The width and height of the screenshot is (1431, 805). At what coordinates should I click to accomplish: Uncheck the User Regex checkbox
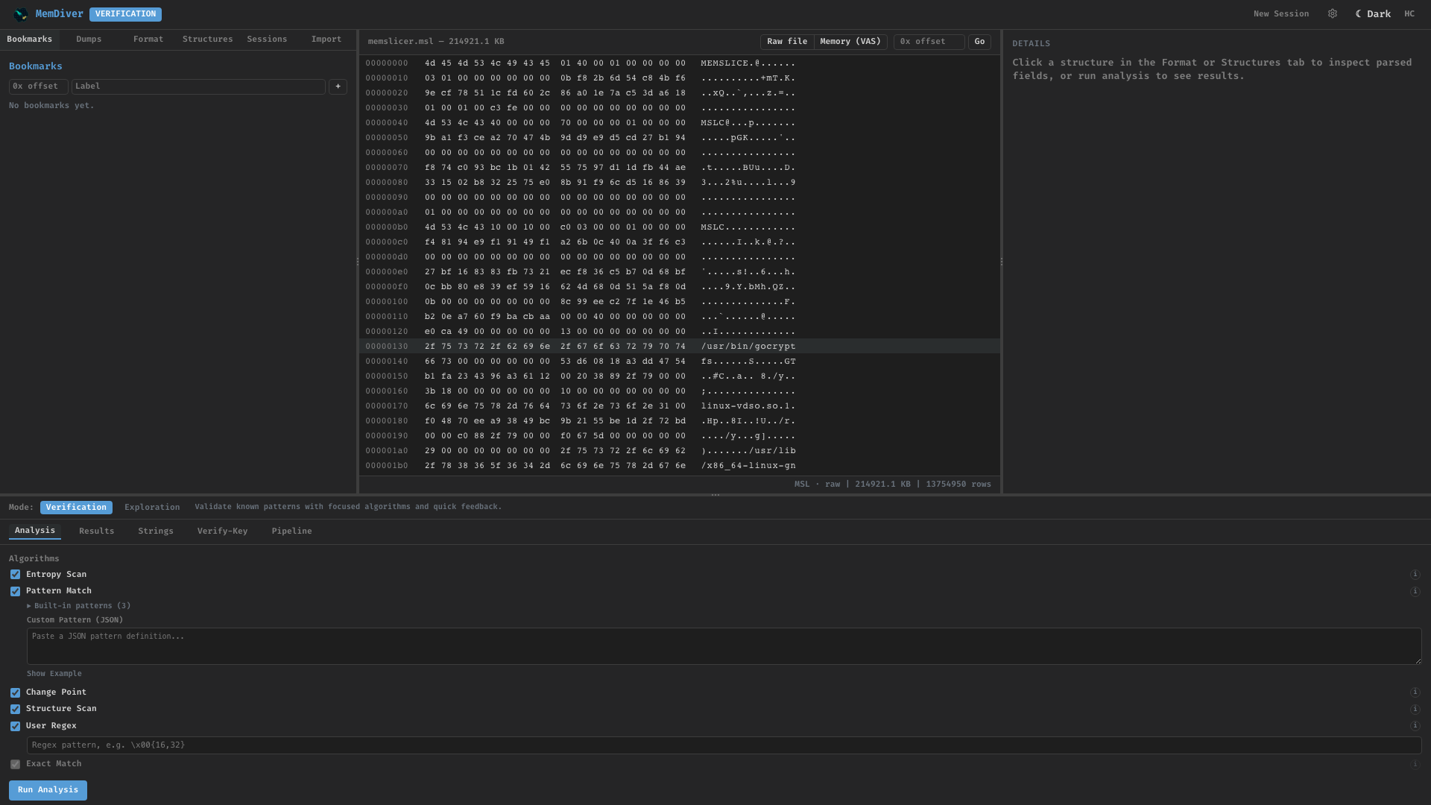pos(15,726)
